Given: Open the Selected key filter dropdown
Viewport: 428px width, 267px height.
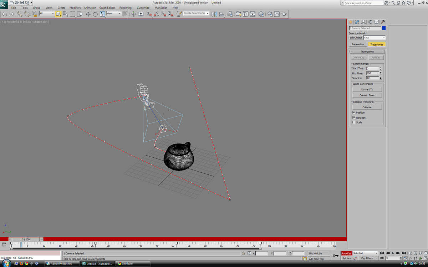Looking at the screenshot, I should [x=365, y=253].
